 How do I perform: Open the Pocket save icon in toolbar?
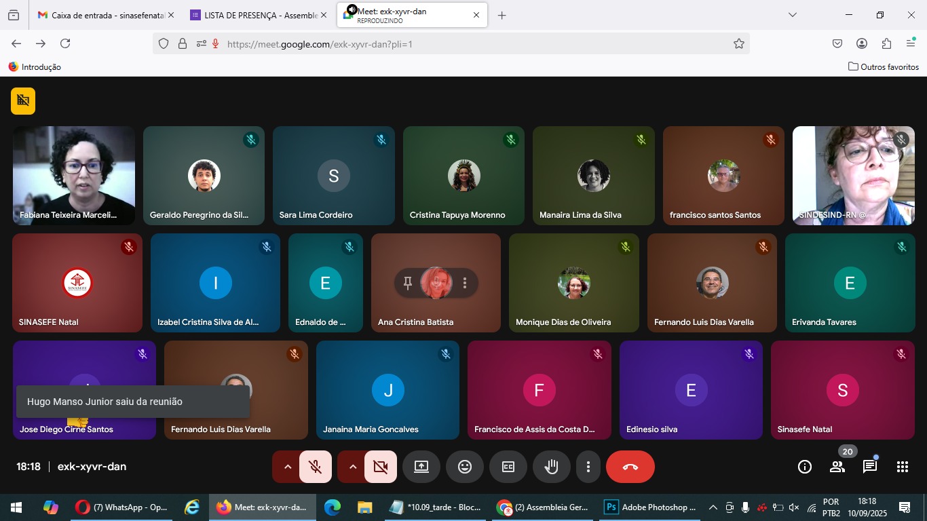[x=837, y=43]
